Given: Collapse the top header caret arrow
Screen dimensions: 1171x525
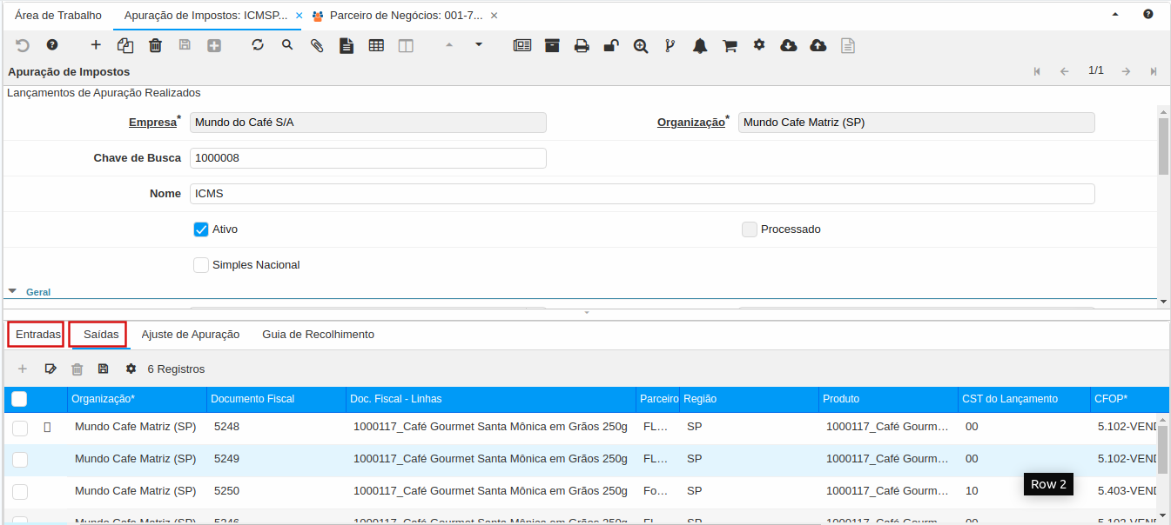Looking at the screenshot, I should click(x=1116, y=16).
